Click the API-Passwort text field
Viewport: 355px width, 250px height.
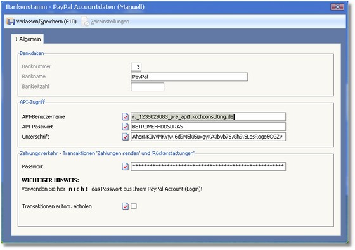[x=209, y=127]
